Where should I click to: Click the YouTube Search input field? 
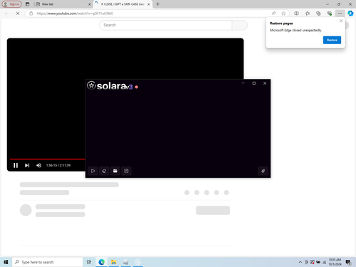coord(166,25)
